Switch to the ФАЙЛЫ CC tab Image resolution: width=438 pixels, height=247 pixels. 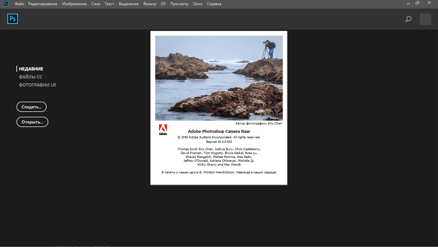click(31, 77)
